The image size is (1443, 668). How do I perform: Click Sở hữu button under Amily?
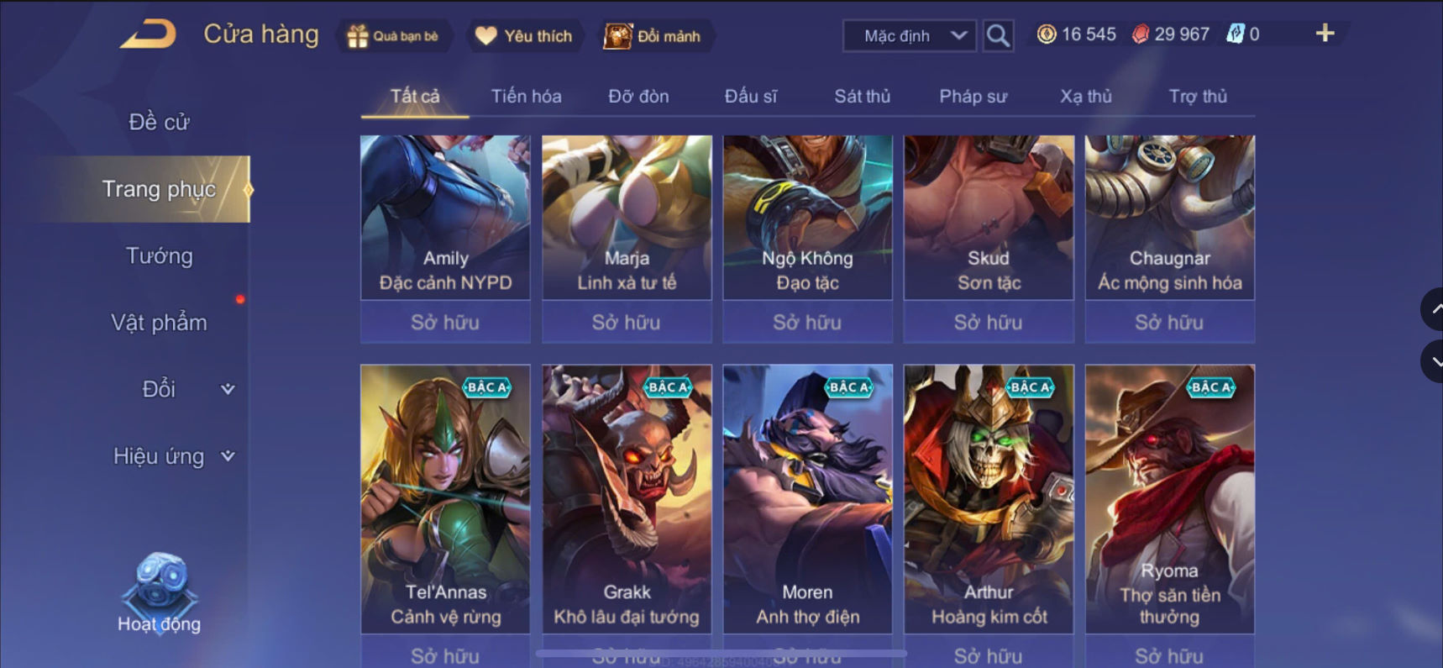(445, 322)
